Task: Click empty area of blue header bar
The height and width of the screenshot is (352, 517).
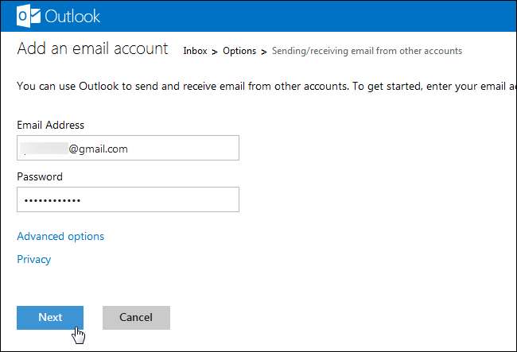Action: click(318, 16)
